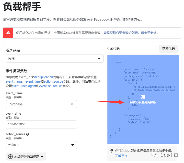Expand the 添加事件类型参数 dropdown arrow
184x163 pixels.
pyautogui.click(x=42, y=157)
